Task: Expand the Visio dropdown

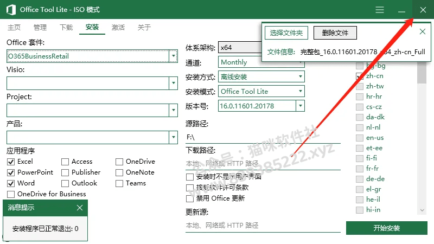Action: click(173, 83)
